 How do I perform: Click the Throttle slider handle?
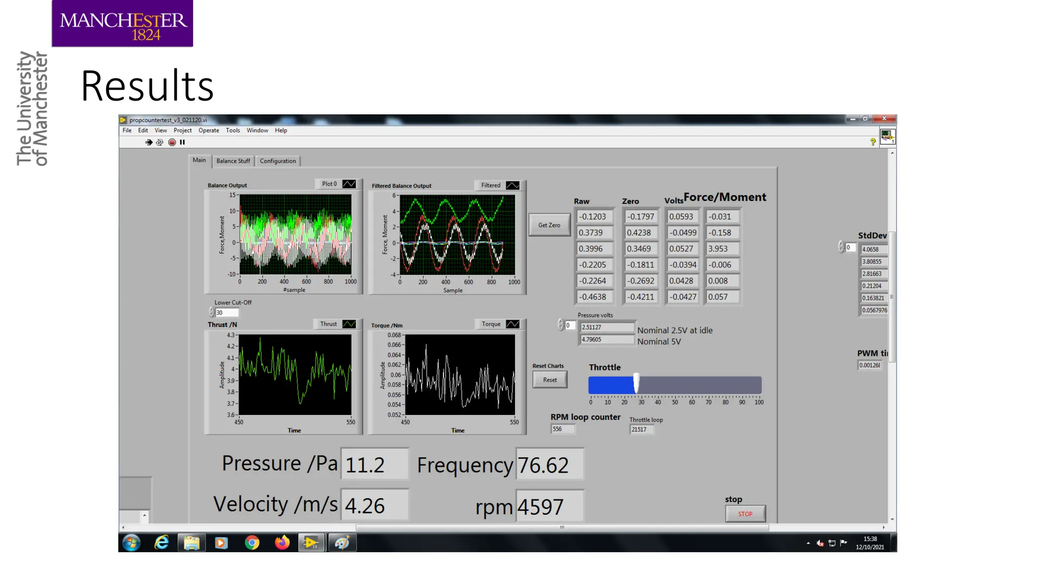[637, 383]
